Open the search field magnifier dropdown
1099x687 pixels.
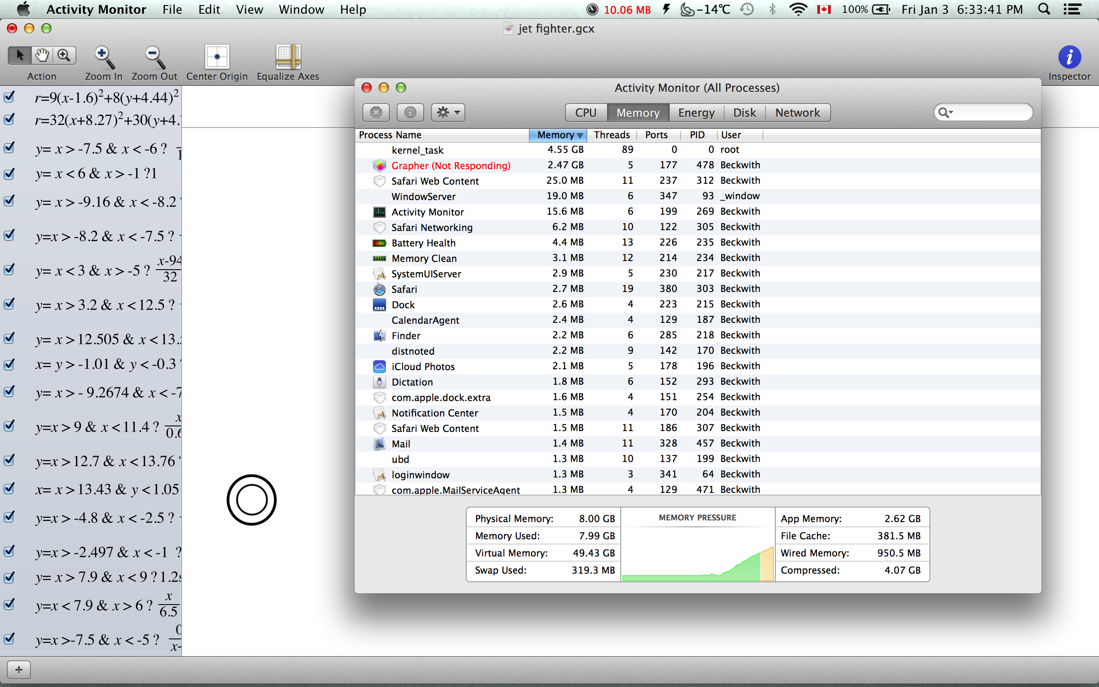[945, 112]
